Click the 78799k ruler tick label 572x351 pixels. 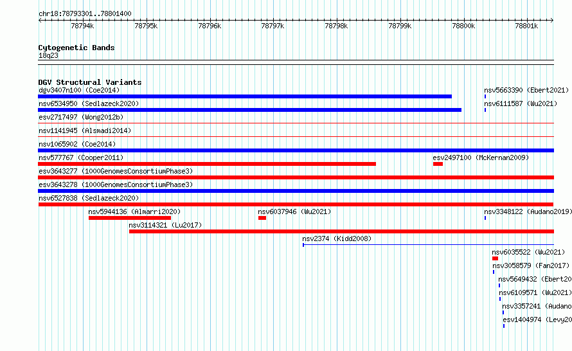tap(400, 26)
